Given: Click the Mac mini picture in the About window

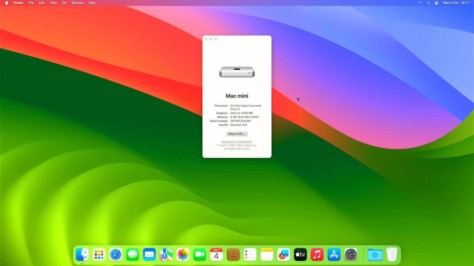Looking at the screenshot, I should [x=237, y=72].
